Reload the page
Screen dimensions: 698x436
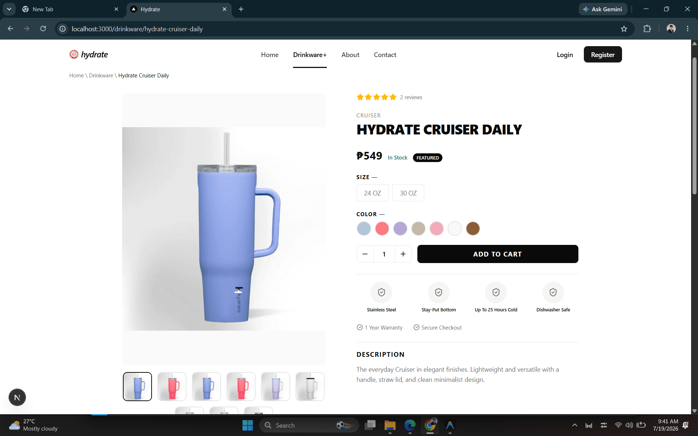(43, 29)
